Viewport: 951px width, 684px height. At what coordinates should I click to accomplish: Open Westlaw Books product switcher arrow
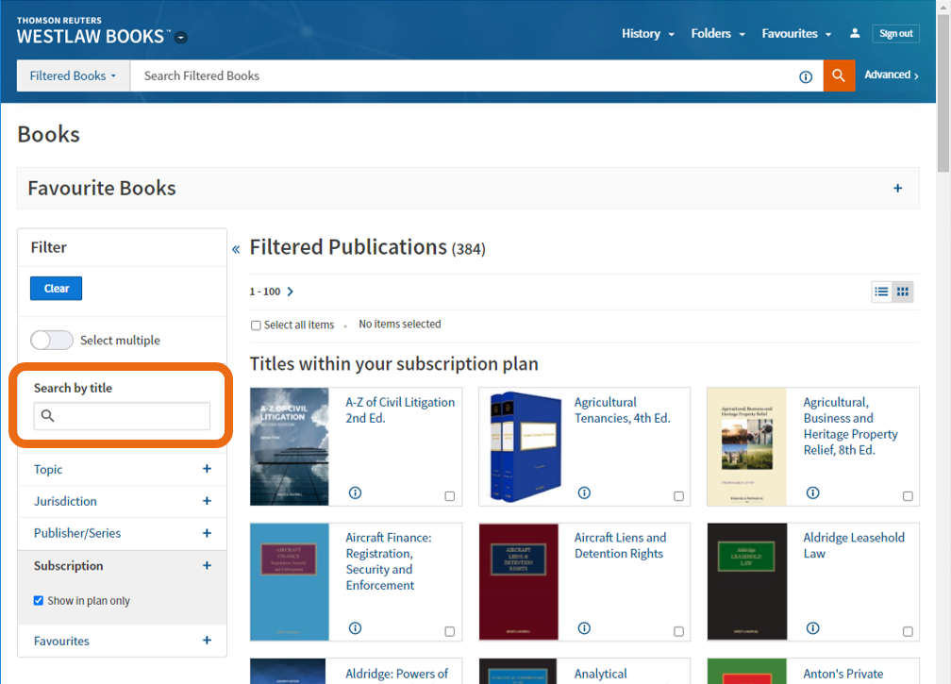[181, 38]
